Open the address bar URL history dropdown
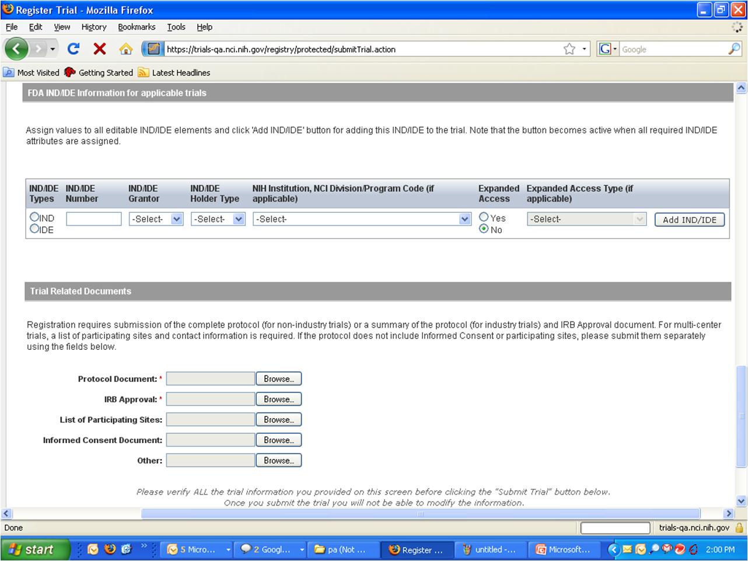 pyautogui.click(x=584, y=50)
